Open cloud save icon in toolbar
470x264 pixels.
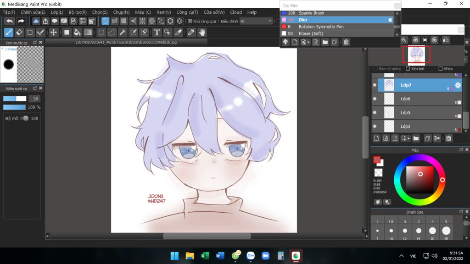pos(36,21)
